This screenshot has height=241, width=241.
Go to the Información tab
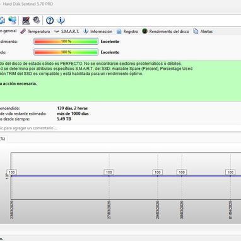(x=98, y=32)
